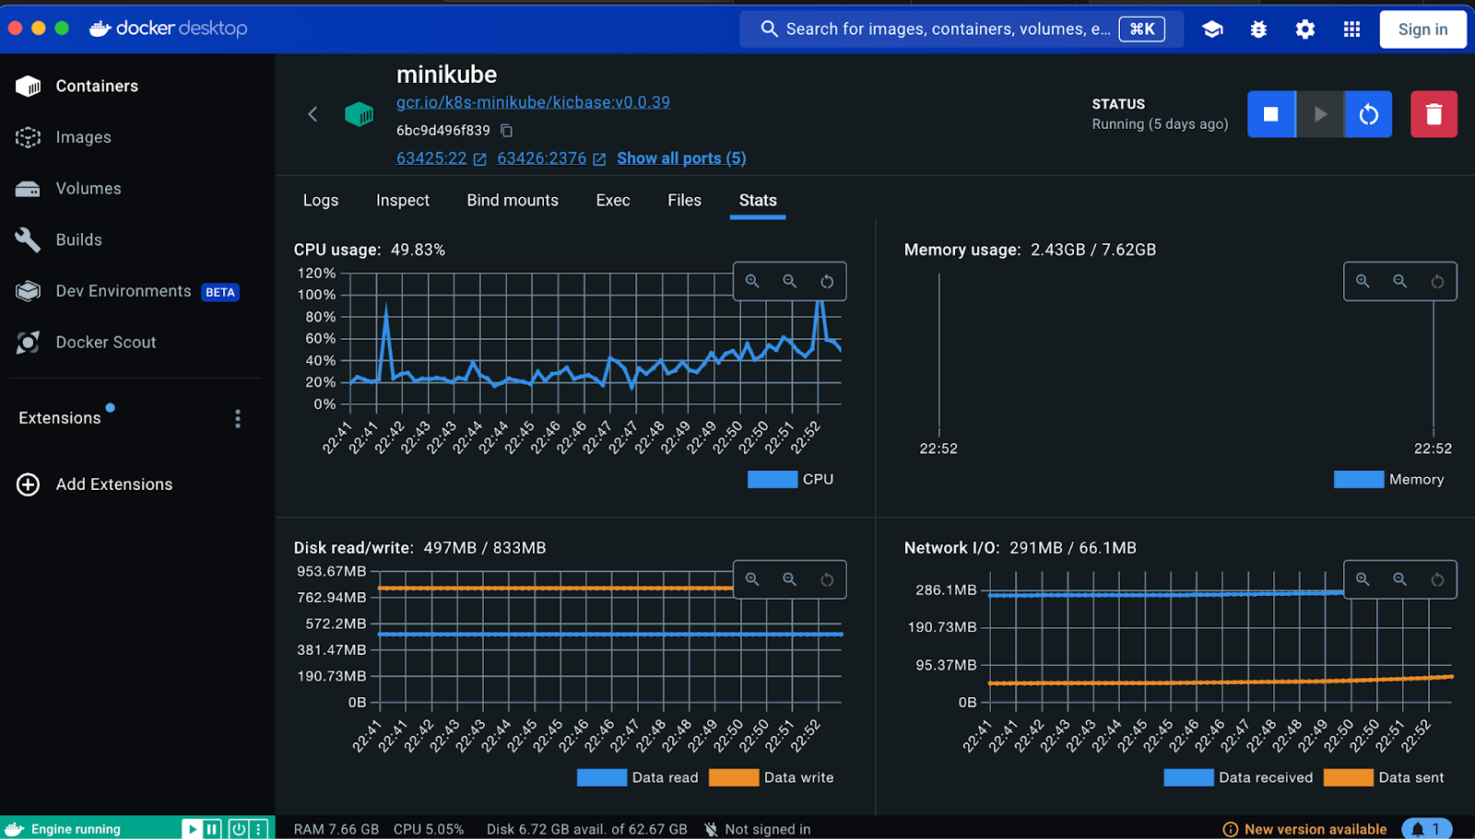1475x839 pixels.
Task: Switch to the Files tab
Action: [684, 201]
